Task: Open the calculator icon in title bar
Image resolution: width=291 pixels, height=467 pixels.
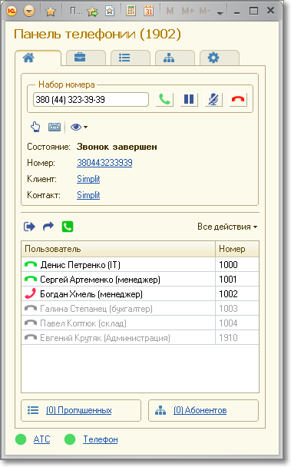Action: (x=131, y=11)
